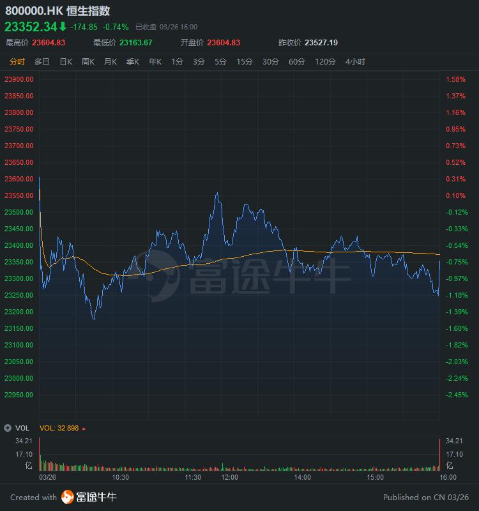Choose the 5分 interval tab

click(220, 61)
